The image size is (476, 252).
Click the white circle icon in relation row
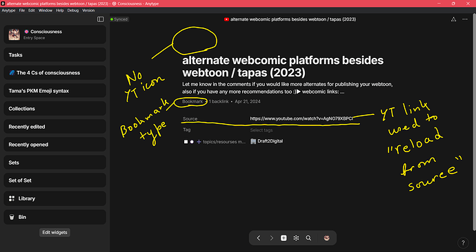coord(192,142)
